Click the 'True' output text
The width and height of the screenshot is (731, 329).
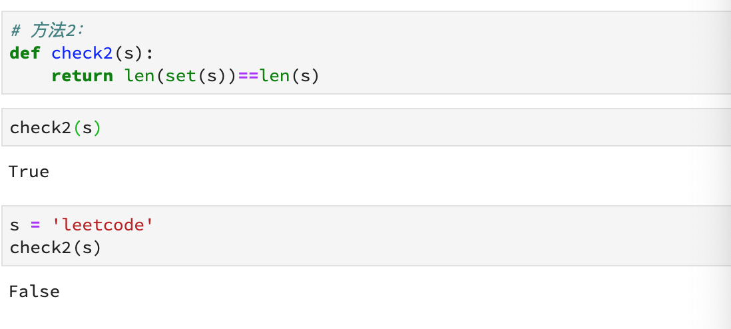[x=29, y=172]
